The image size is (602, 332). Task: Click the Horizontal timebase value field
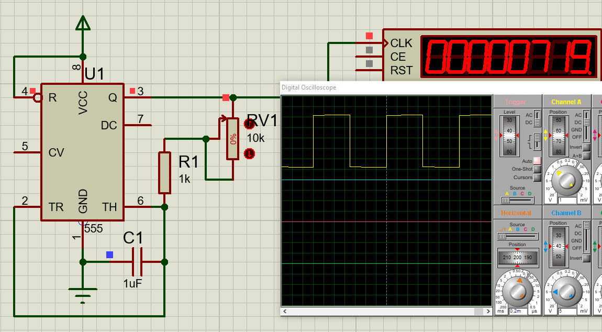[x=518, y=311]
